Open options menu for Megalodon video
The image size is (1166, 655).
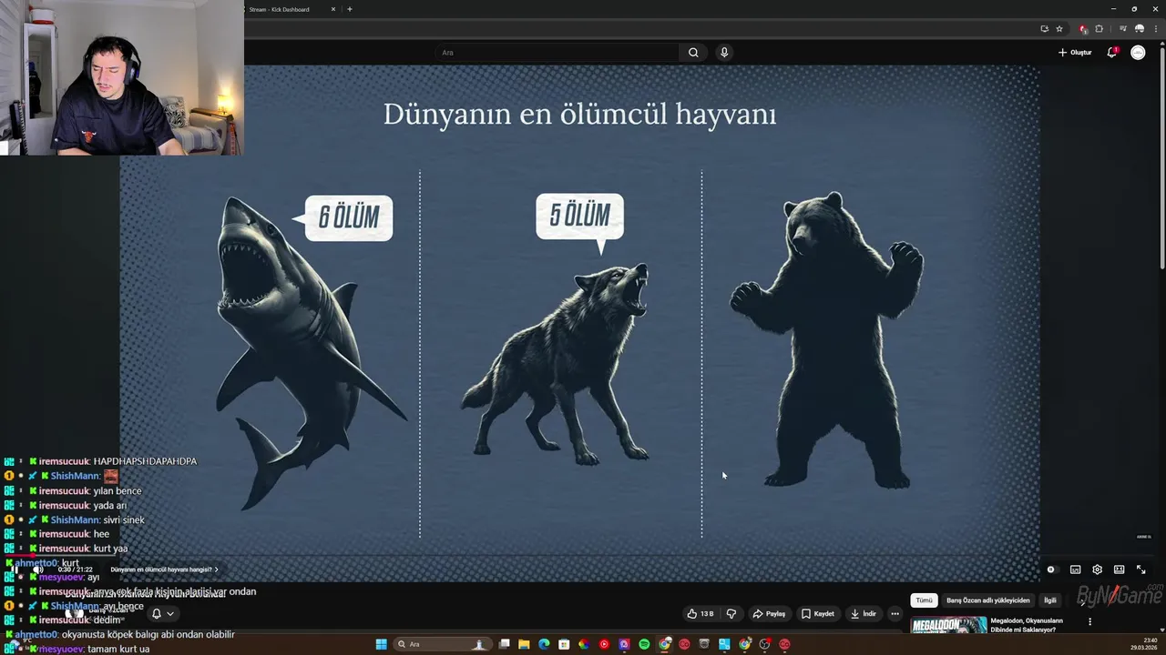1089,622
